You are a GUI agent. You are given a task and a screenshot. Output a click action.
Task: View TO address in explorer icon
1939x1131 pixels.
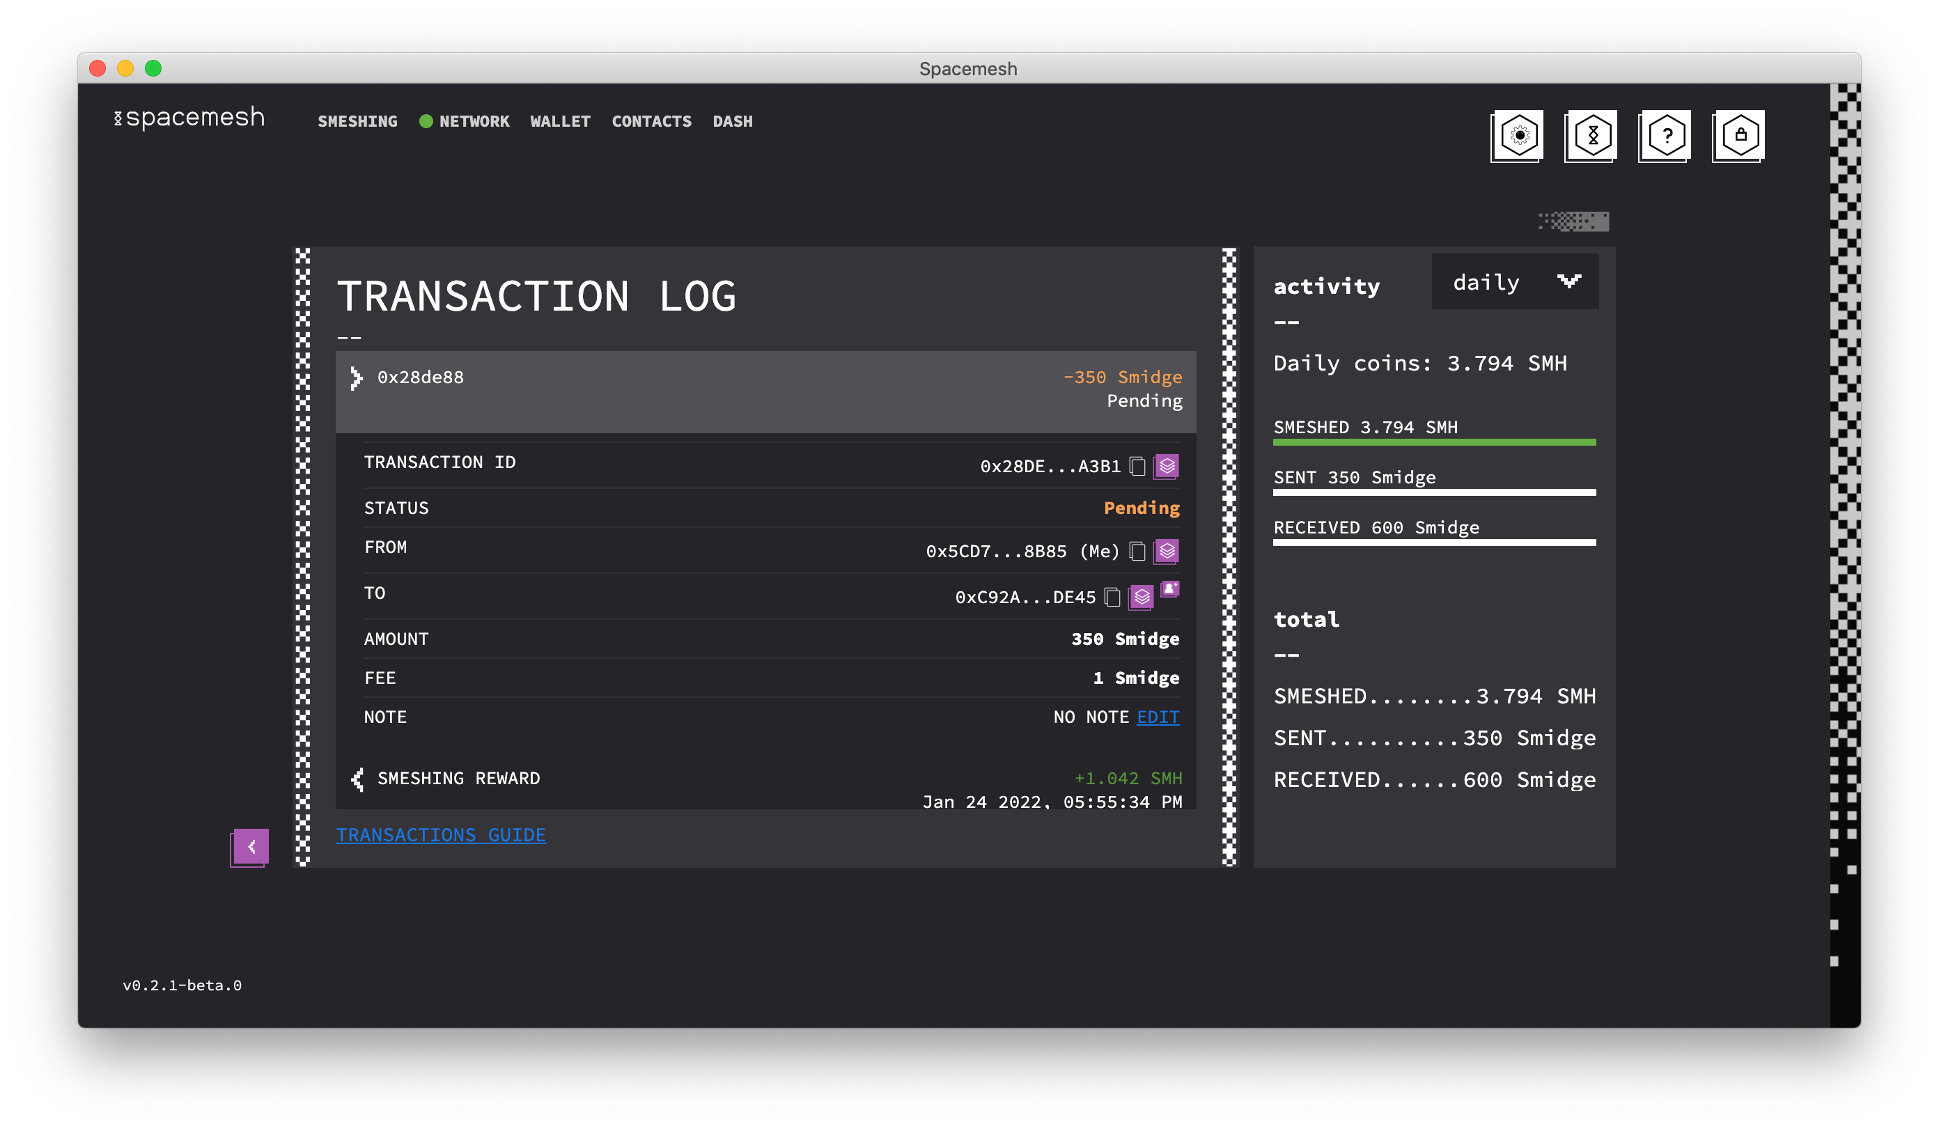coord(1142,597)
